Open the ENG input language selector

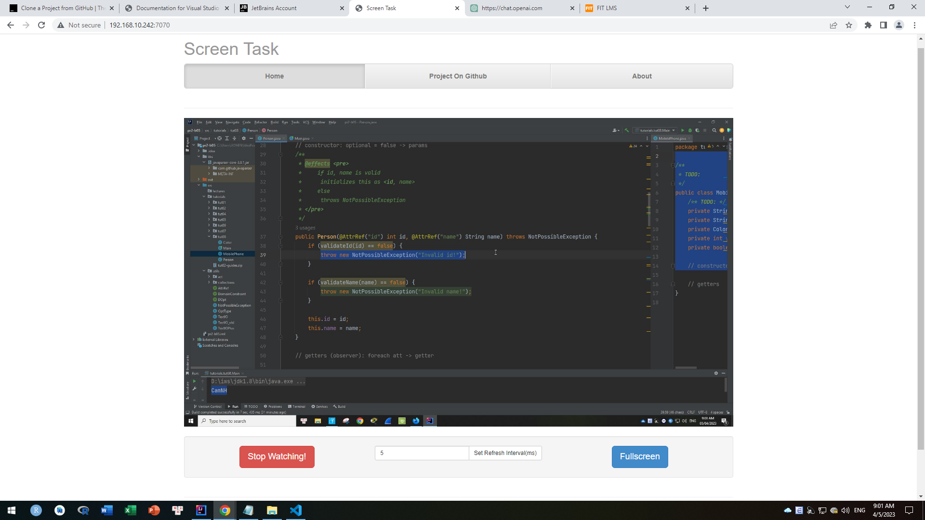pos(859,510)
